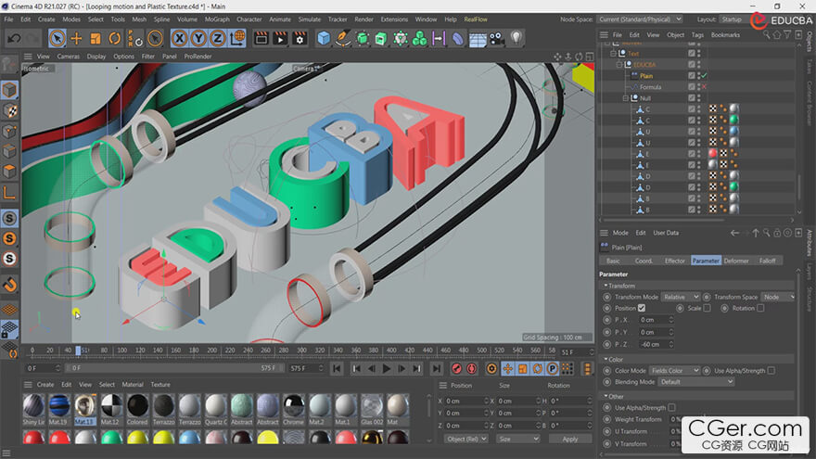Open Edit Render Settings icon
This screenshot has width=816, height=459.
click(x=300, y=39)
